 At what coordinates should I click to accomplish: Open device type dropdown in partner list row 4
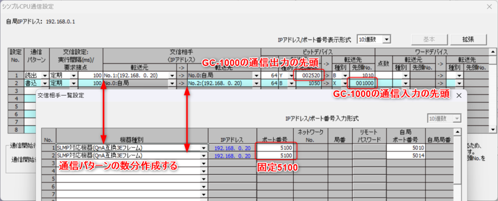(x=203, y=170)
